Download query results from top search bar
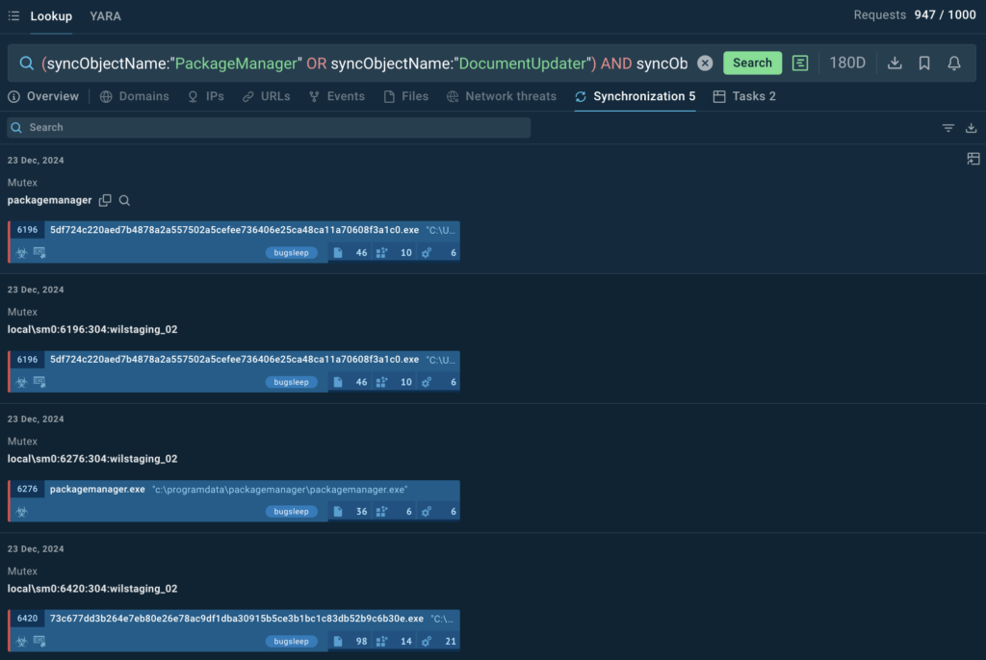 895,63
